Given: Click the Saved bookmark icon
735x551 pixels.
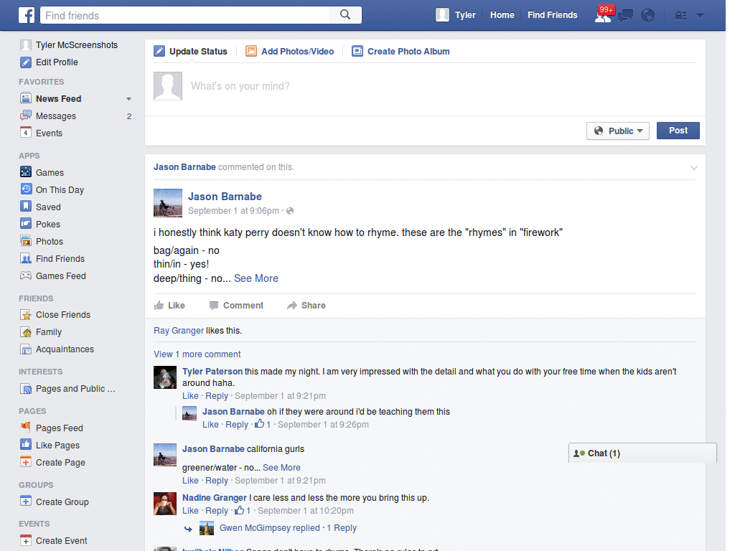Looking at the screenshot, I should coord(26,207).
